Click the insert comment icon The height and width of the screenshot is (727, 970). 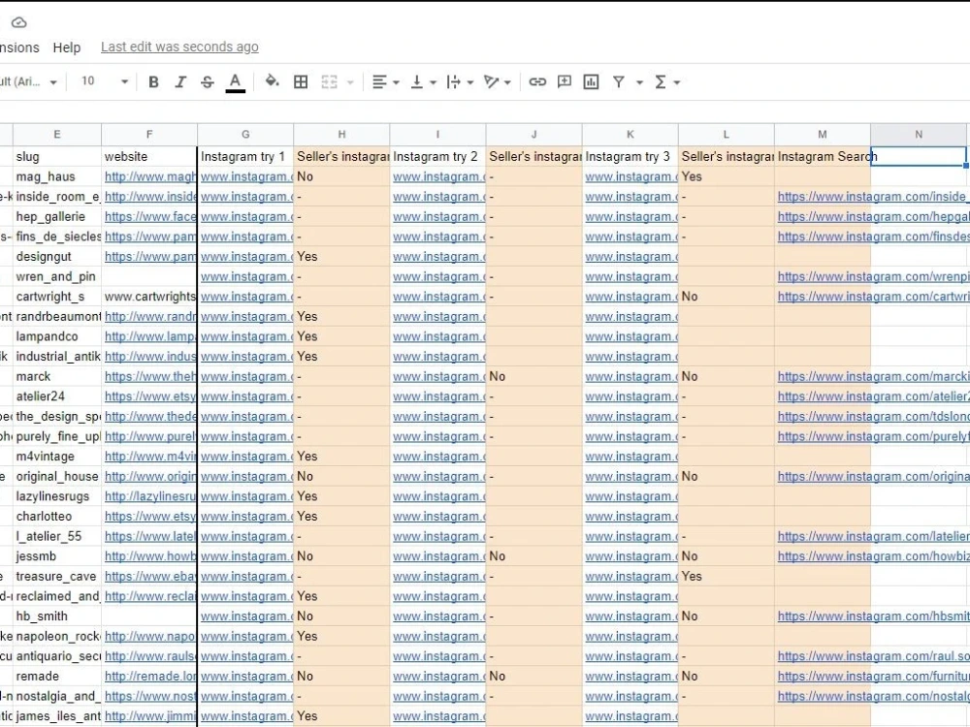coord(565,81)
